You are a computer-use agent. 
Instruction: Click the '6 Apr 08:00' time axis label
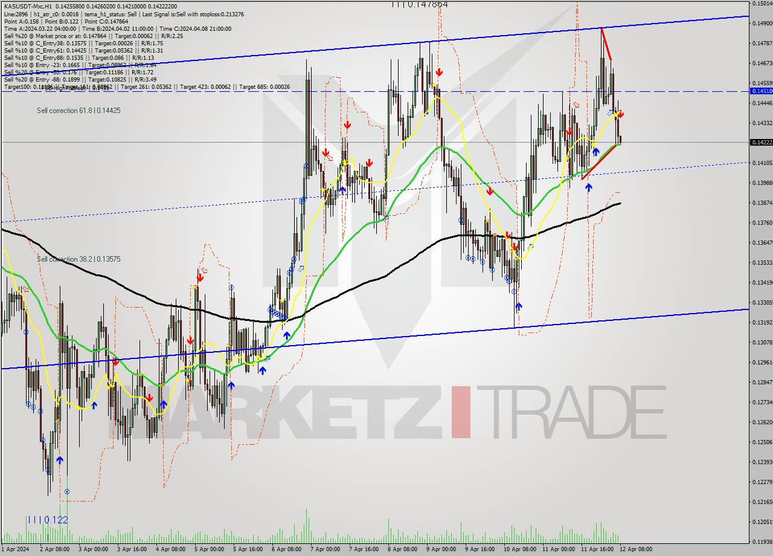(x=286, y=549)
